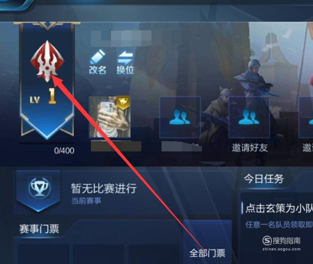This screenshot has width=313, height=264.
Task: Tap the trophy icon for current tournament
Action: [x=39, y=188]
